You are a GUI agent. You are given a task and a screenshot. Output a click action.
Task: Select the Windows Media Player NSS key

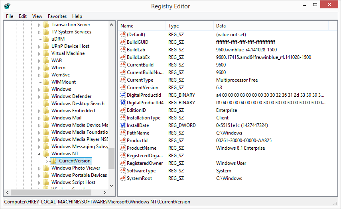pos(80,139)
